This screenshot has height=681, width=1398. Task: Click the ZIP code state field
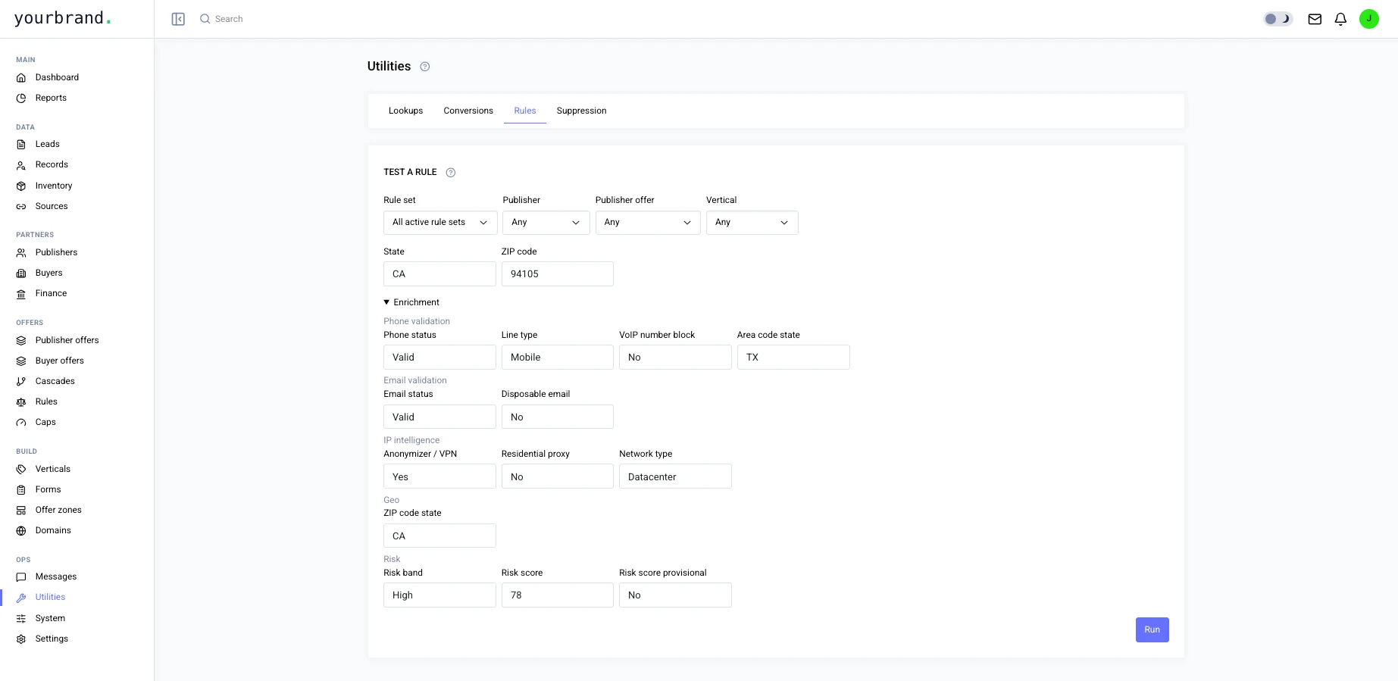click(x=439, y=536)
